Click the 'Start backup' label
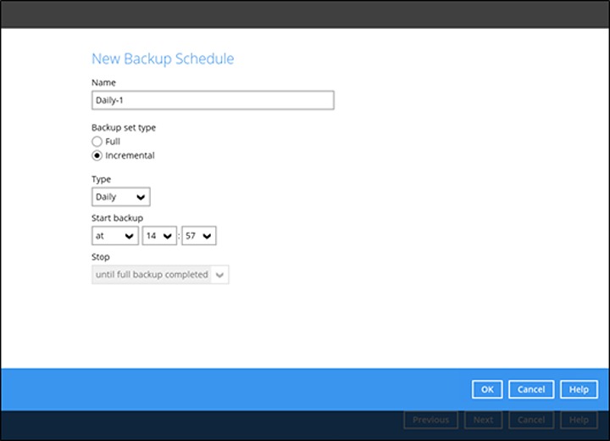The image size is (610, 441). click(117, 218)
